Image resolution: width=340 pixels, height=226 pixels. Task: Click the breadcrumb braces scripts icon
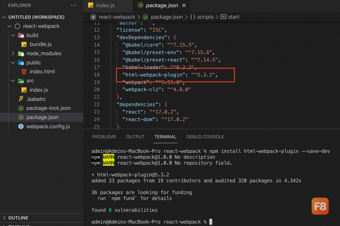click(x=193, y=17)
